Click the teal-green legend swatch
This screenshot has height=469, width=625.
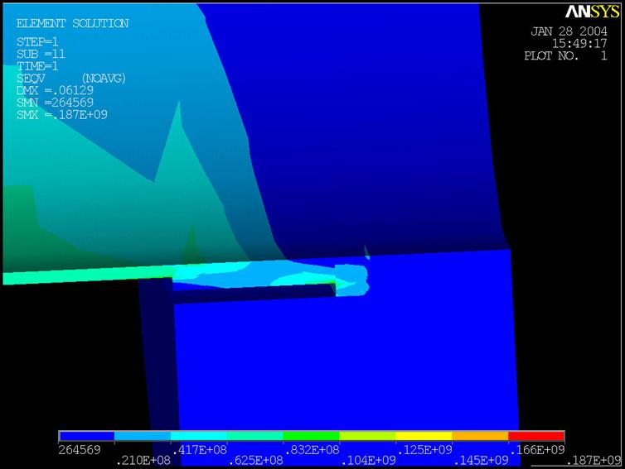click(x=255, y=436)
